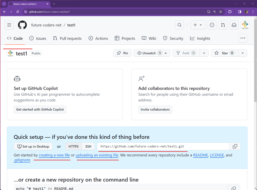Click Set up in Desktop button

point(33,146)
